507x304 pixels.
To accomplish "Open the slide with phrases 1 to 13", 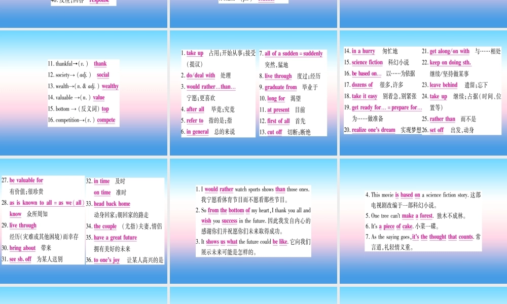I will pyautogui.click(x=253, y=93).
